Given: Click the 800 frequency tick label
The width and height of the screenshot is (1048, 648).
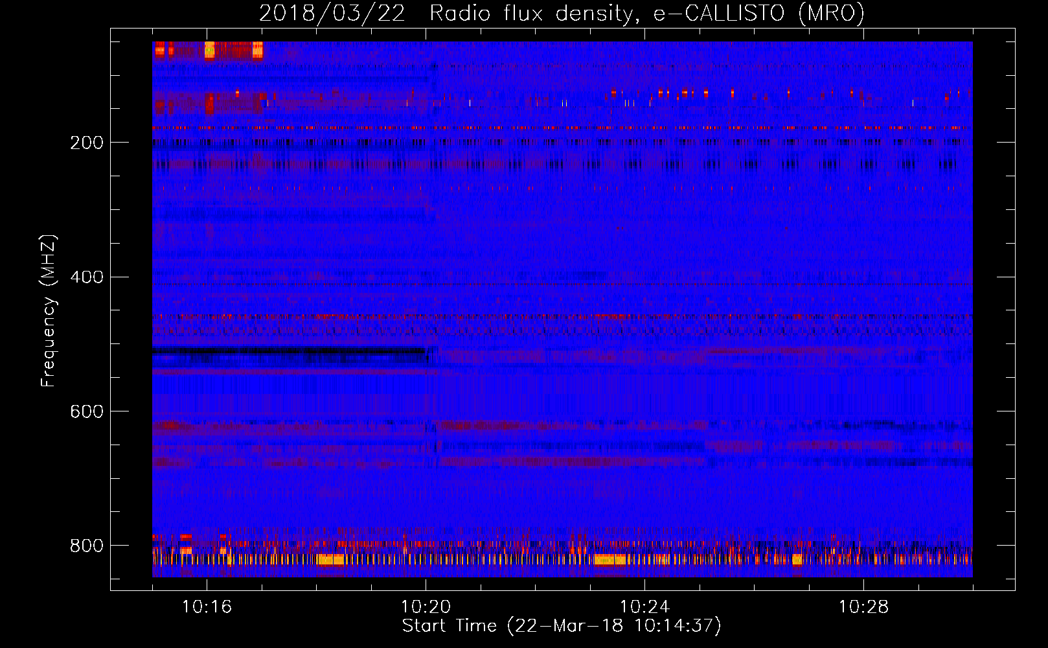Looking at the screenshot, I should (x=86, y=546).
